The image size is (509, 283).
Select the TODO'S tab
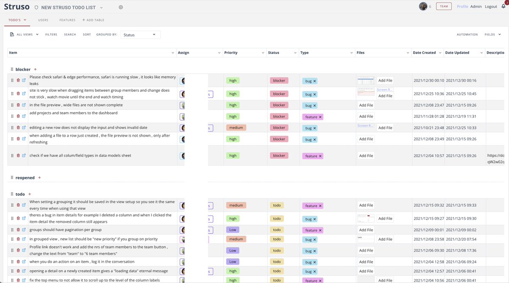(x=17, y=20)
